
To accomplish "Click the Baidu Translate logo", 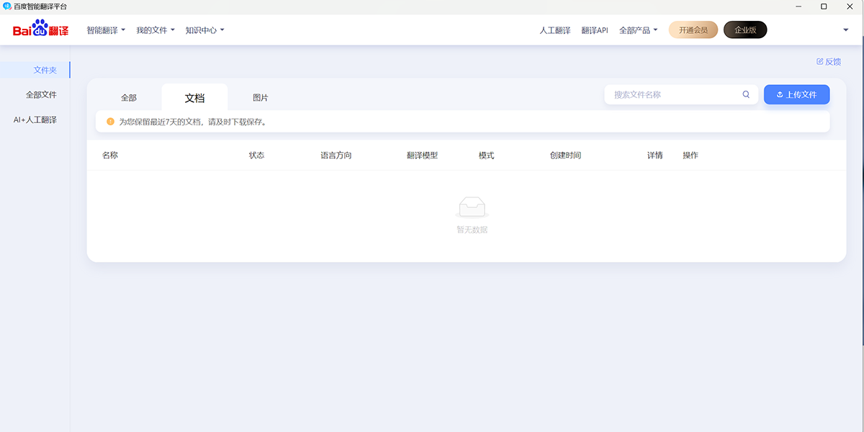I will (x=40, y=30).
